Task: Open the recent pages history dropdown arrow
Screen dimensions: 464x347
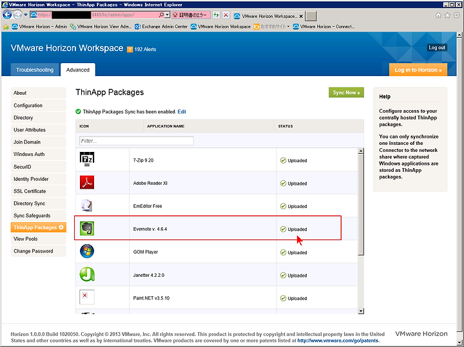Action: [26, 15]
